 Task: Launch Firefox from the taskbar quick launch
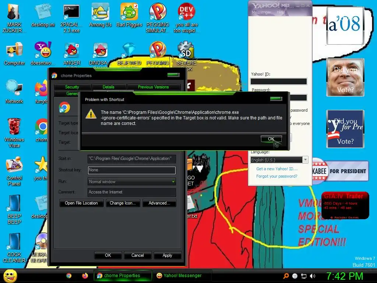tap(85, 276)
